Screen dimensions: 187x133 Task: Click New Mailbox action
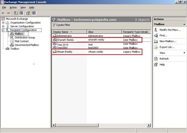pyautogui.click(x=168, y=41)
